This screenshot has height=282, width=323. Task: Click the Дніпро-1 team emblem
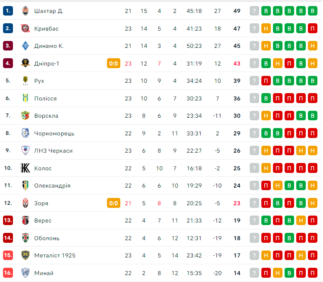25,63
